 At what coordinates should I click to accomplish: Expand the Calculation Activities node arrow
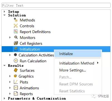click(x=10, y=55)
